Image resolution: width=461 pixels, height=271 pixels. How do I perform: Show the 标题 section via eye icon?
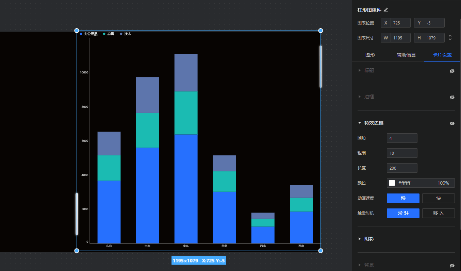[x=452, y=71]
